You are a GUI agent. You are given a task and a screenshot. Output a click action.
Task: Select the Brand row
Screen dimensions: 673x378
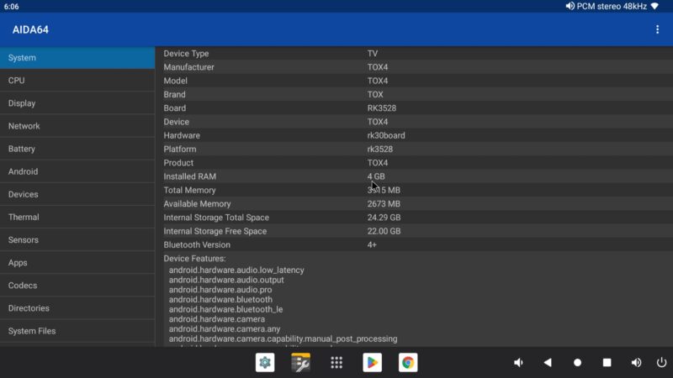pos(414,94)
